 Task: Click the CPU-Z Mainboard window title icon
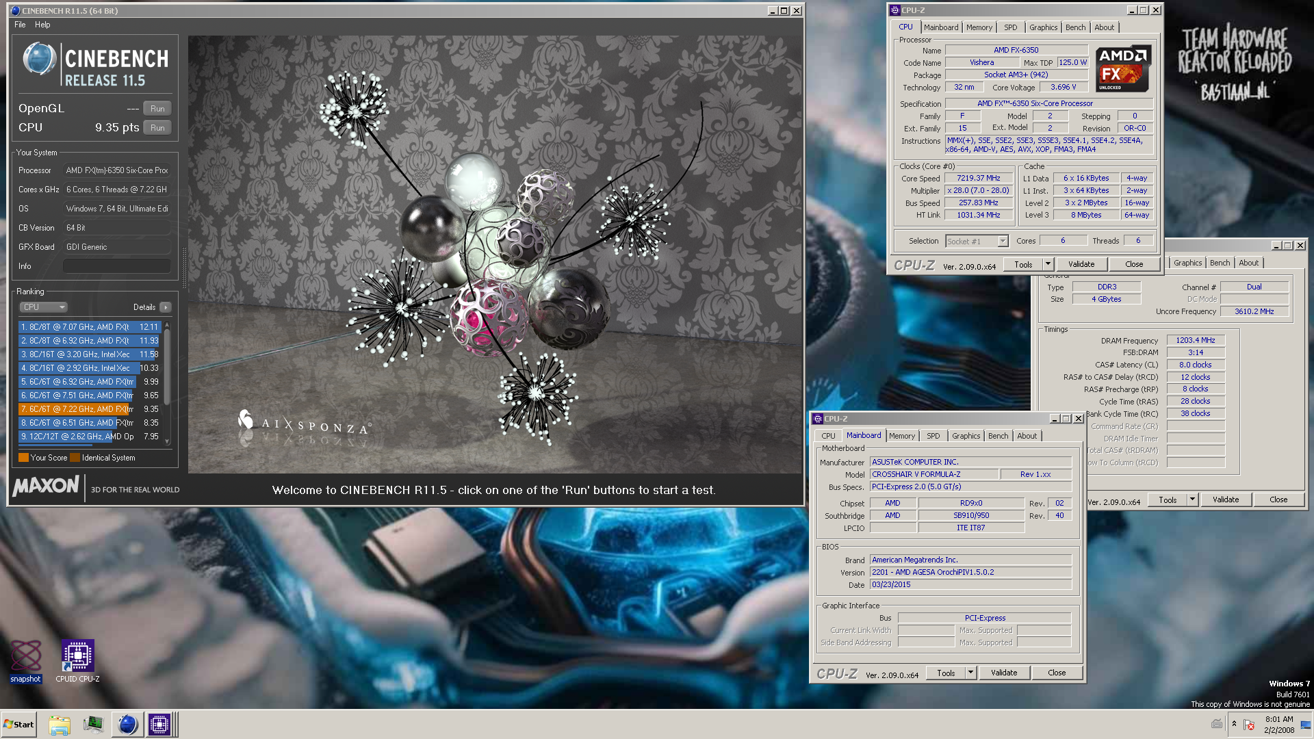click(x=817, y=419)
